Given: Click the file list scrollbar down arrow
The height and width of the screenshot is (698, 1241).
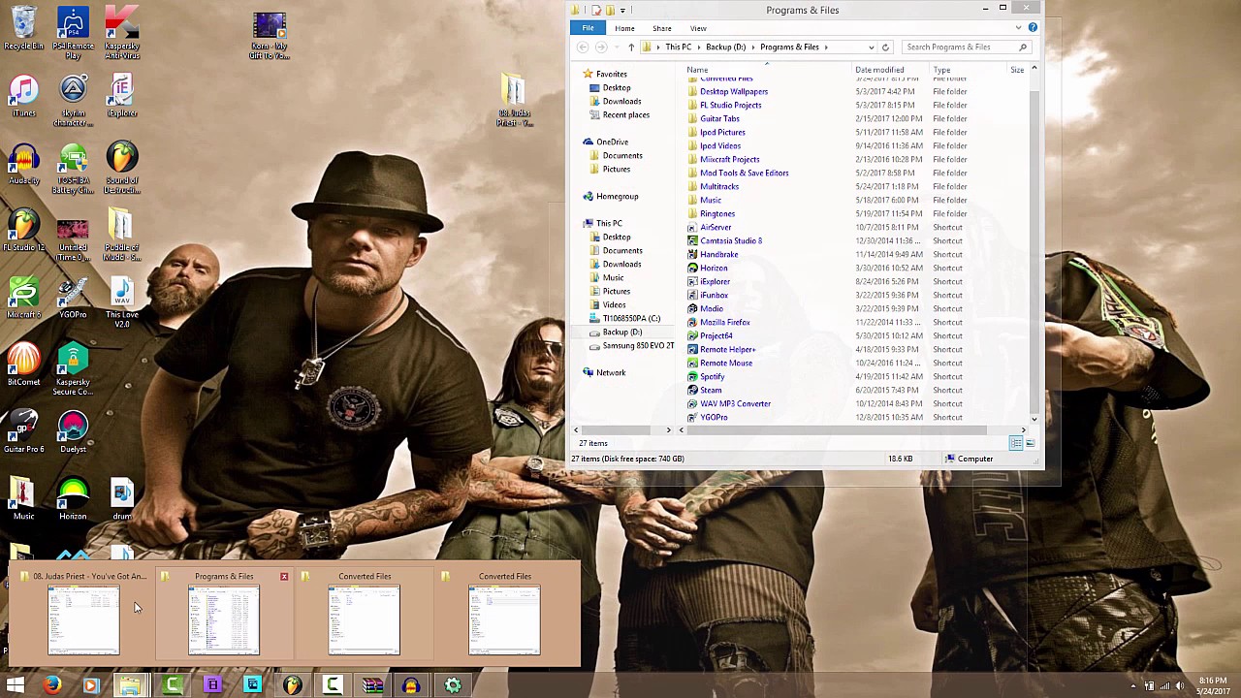Looking at the screenshot, I should (1034, 419).
